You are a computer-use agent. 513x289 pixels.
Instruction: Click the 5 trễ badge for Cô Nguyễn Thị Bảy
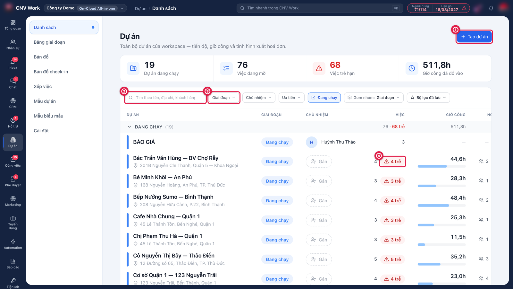[392, 259]
